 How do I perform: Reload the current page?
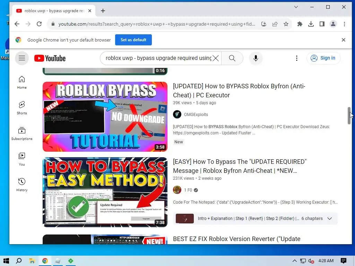[39, 24]
